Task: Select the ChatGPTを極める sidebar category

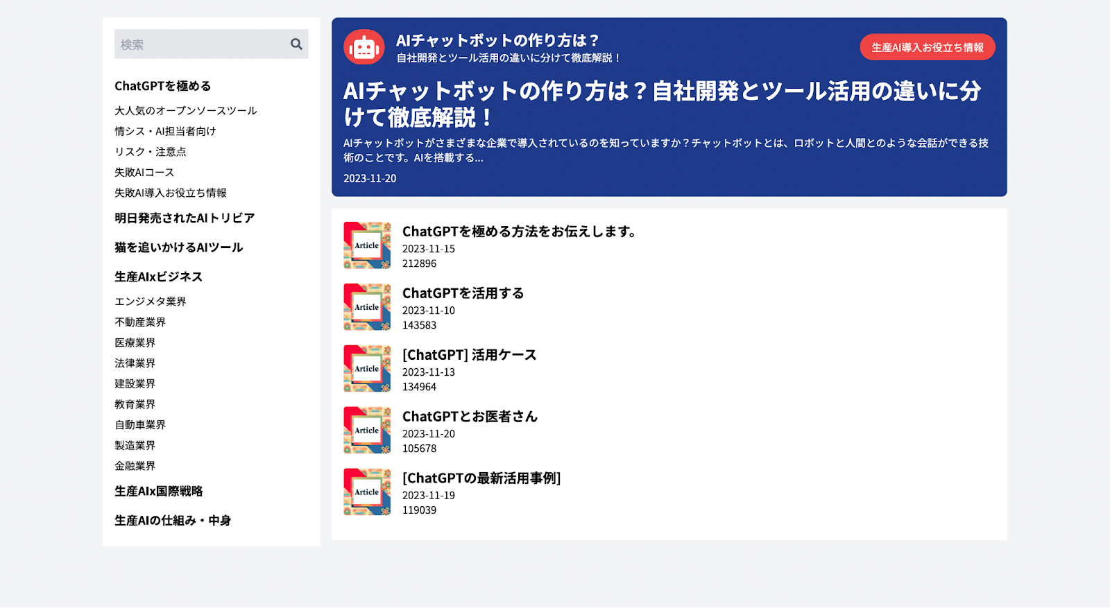Action: click(163, 86)
